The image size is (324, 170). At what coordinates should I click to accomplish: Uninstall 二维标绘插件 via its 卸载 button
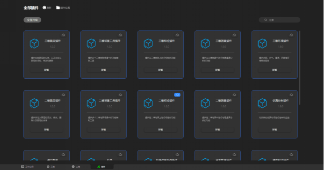tap(160, 129)
